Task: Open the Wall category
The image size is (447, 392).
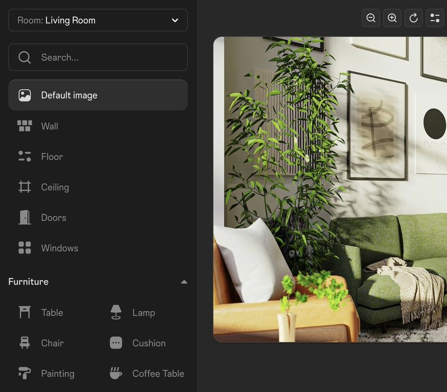Action: pos(98,126)
